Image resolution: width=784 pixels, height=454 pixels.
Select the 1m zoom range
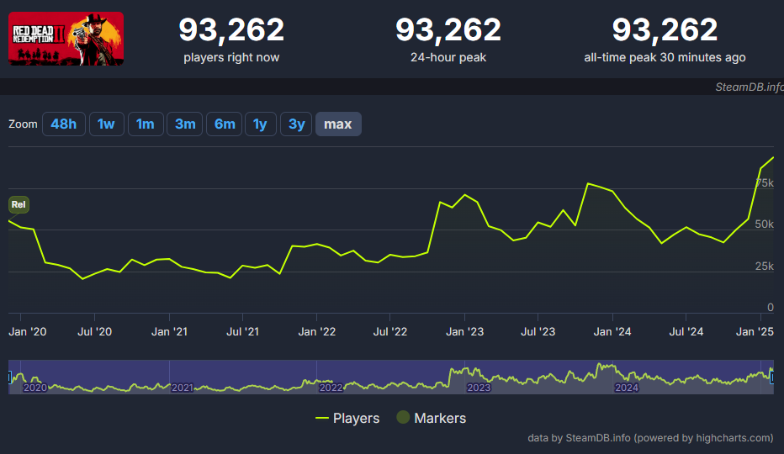point(146,124)
